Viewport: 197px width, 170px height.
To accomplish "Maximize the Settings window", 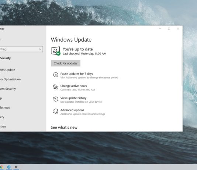I will pos(169,29).
